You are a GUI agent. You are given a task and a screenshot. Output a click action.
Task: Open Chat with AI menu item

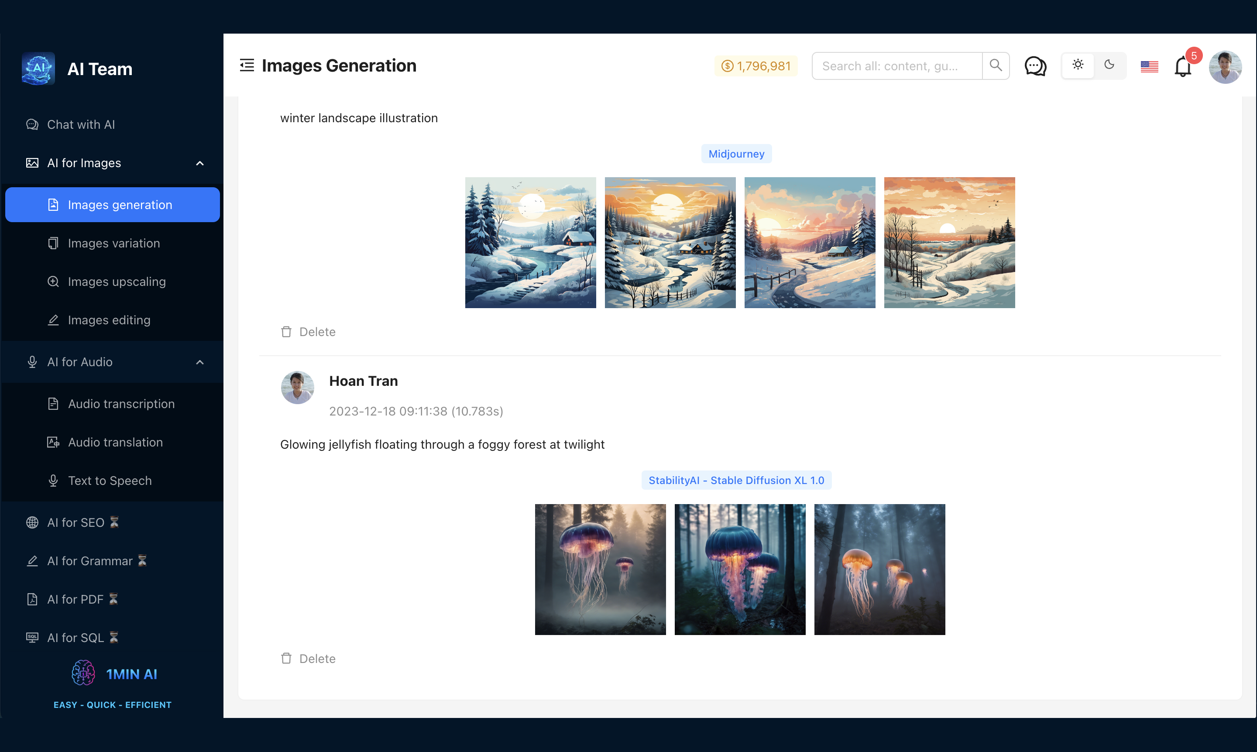(x=81, y=125)
